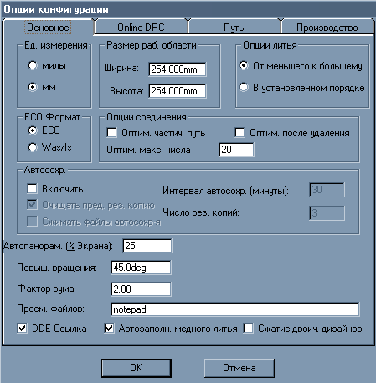Click the Фактор зума field

pos(141,289)
